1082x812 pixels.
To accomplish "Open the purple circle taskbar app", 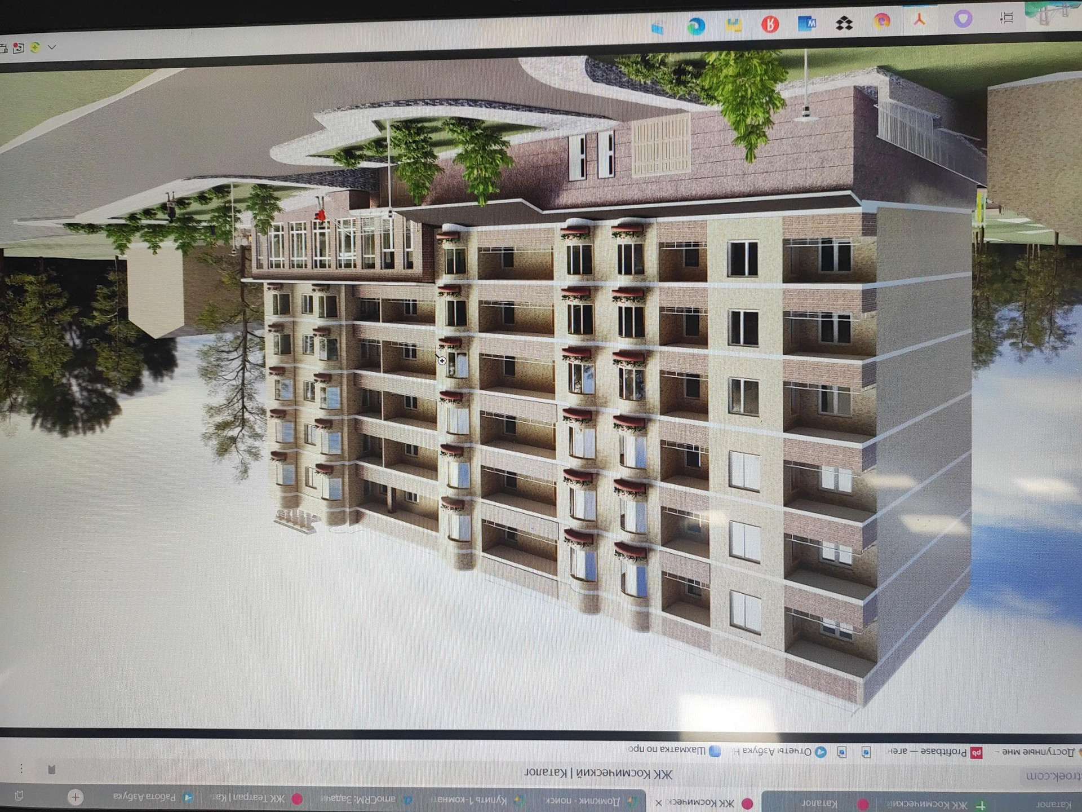I will (x=963, y=19).
